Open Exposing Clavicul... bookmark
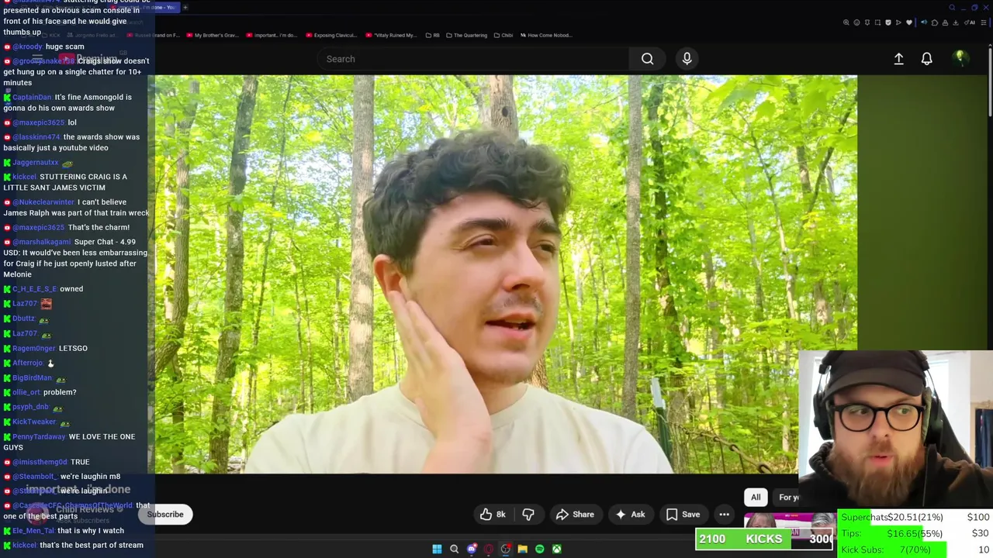This screenshot has width=993, height=558. point(330,35)
